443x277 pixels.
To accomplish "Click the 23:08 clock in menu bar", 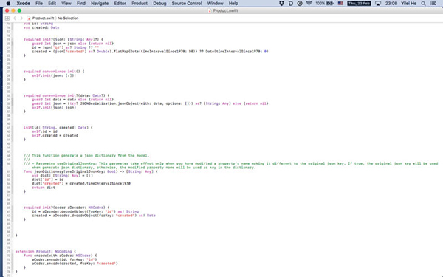I will click(x=391, y=4).
